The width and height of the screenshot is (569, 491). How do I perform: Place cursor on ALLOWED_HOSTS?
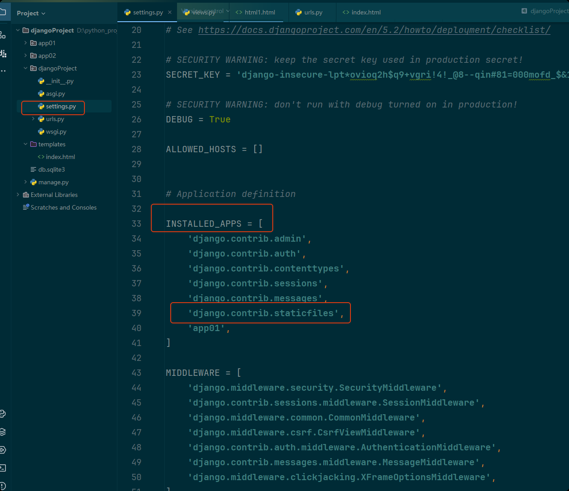(x=201, y=149)
